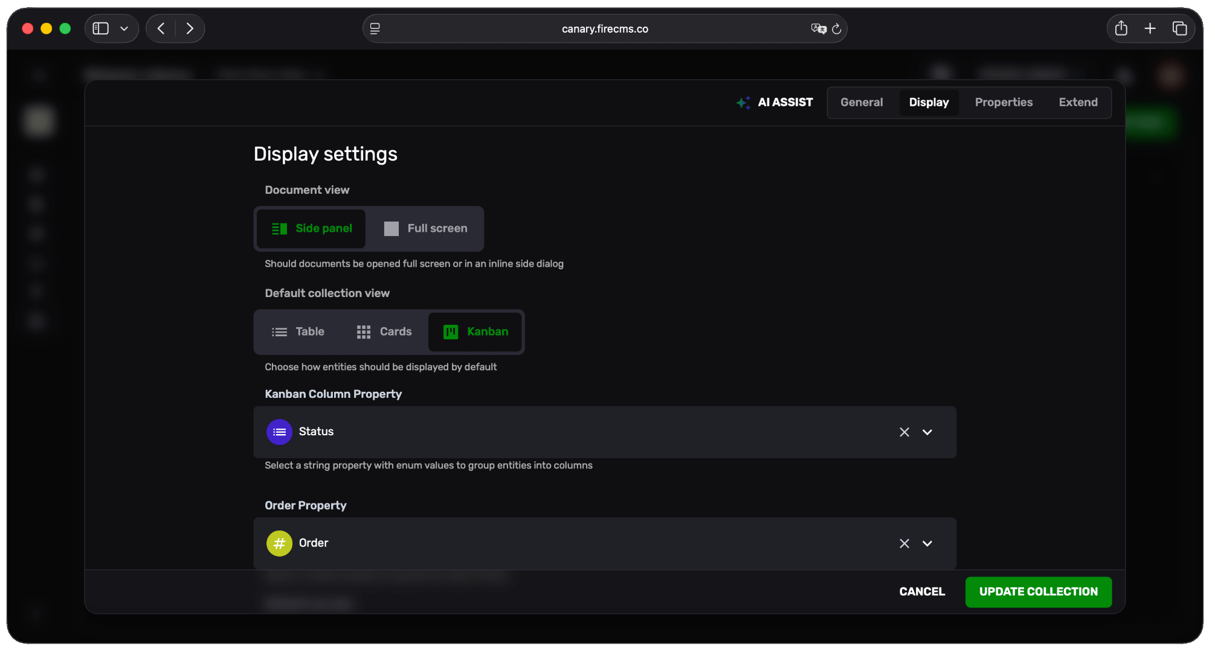Open the Order property dropdown
The image size is (1215, 652).
927,543
